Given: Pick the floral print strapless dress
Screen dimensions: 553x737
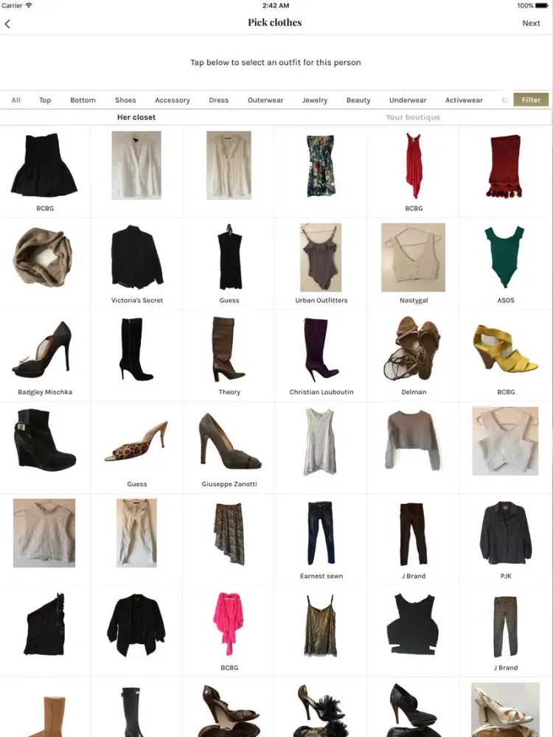Looking at the screenshot, I should (321, 165).
